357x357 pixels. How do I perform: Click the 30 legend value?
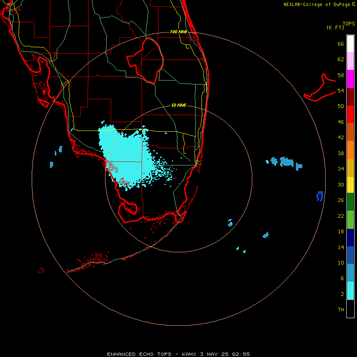point(341,184)
